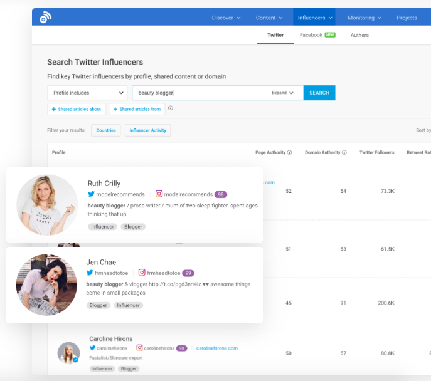Click the SEARCH button

tap(319, 93)
